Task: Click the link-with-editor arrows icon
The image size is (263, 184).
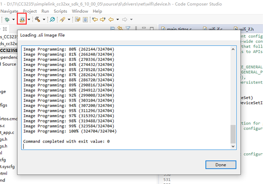Action: [120, 28]
